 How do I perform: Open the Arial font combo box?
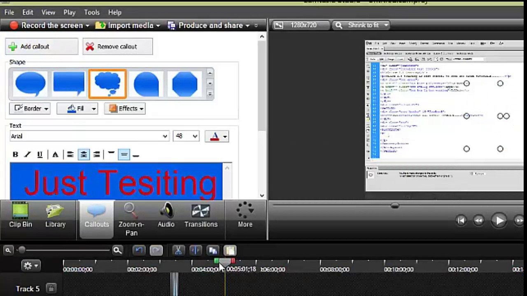[x=89, y=136]
